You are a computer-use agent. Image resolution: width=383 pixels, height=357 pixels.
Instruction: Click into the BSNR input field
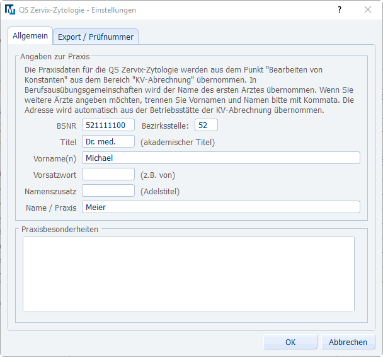(108, 126)
